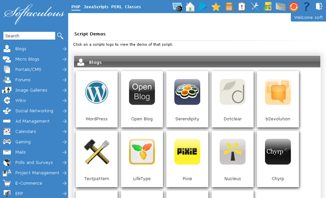
Task: View the Pixie demo logo
Action: [187, 152]
